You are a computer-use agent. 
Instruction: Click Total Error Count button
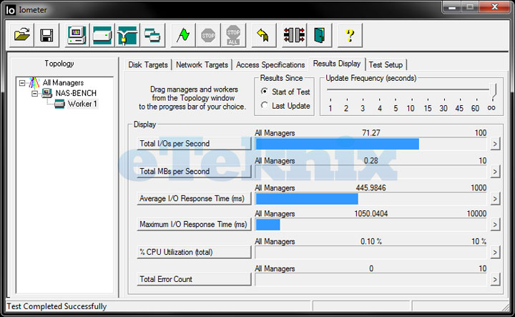click(x=194, y=280)
